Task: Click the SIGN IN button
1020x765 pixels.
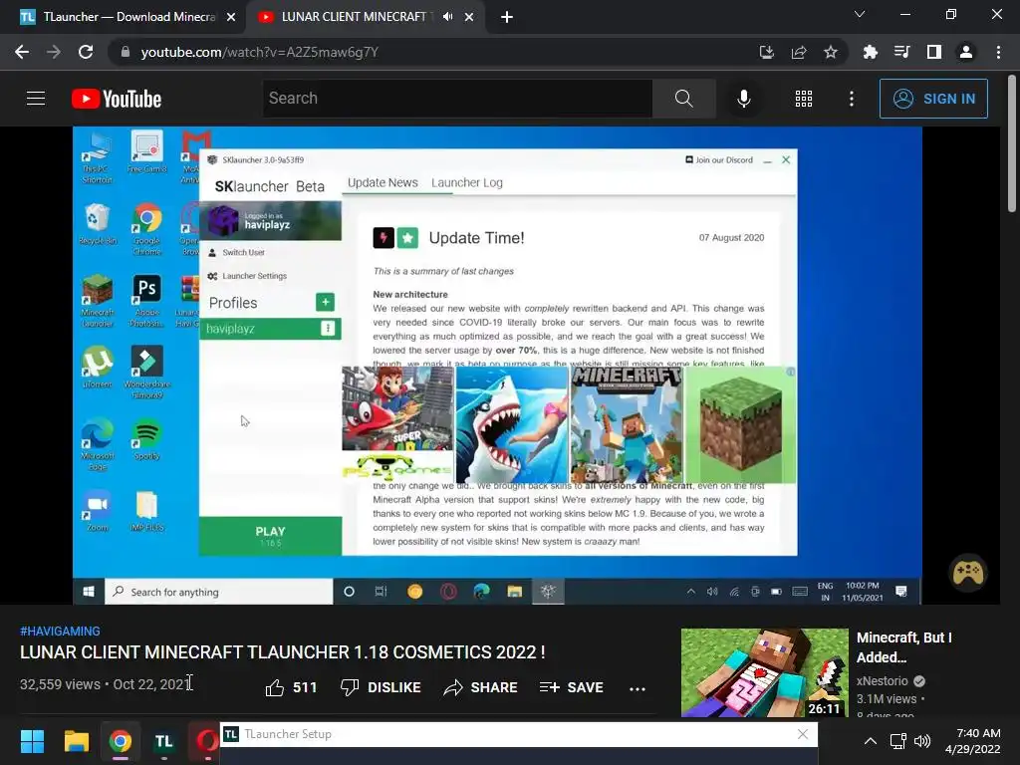Action: (933, 99)
